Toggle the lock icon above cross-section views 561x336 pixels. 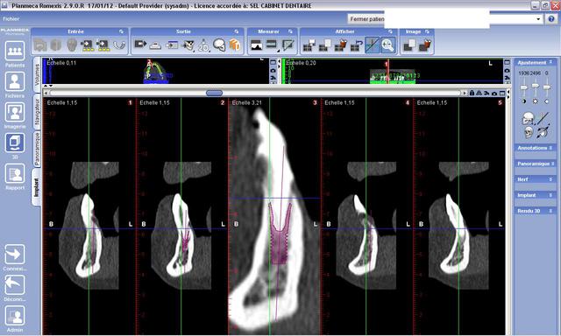472,94
